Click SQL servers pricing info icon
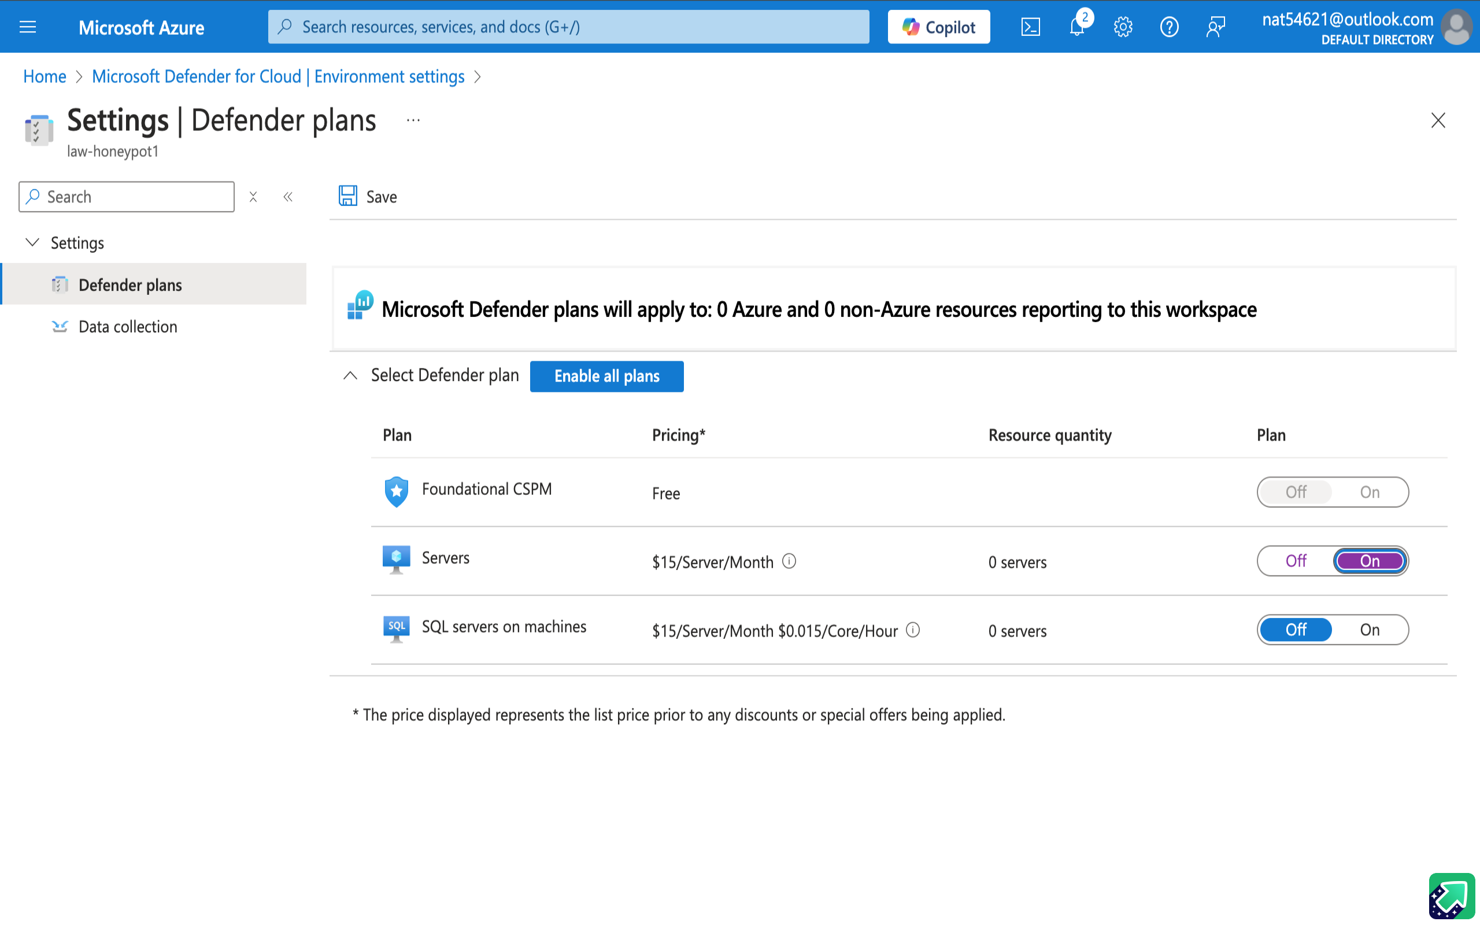The width and height of the screenshot is (1480, 925). point(913,630)
